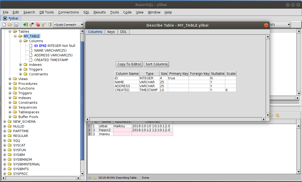Click dialog vertical scrollbar up arrow
This screenshot has height=182, width=302.
(268, 37)
